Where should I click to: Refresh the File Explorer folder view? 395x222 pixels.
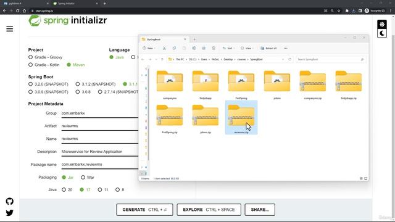pos(289,59)
